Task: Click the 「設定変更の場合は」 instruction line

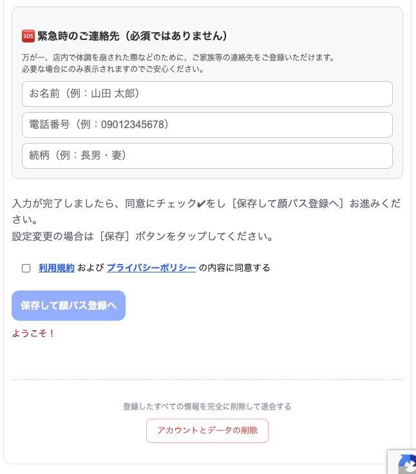Action: [143, 236]
